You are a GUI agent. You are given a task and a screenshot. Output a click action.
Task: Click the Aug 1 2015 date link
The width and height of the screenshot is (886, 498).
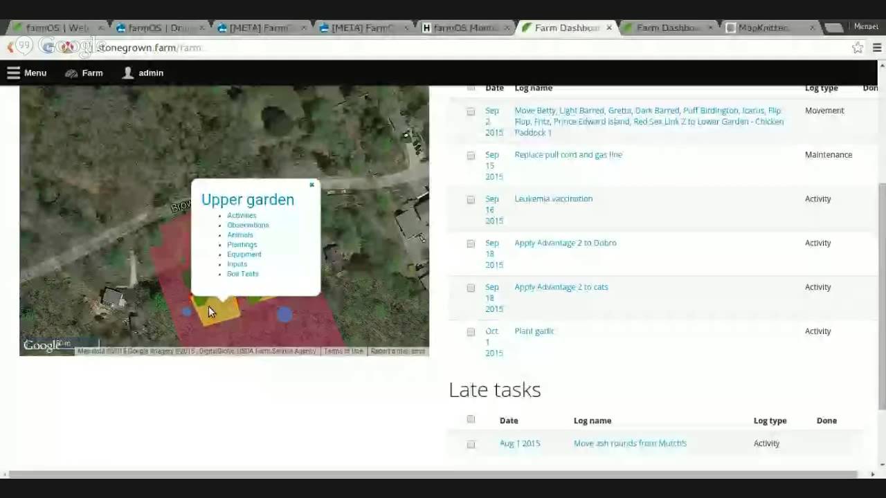[x=520, y=443]
